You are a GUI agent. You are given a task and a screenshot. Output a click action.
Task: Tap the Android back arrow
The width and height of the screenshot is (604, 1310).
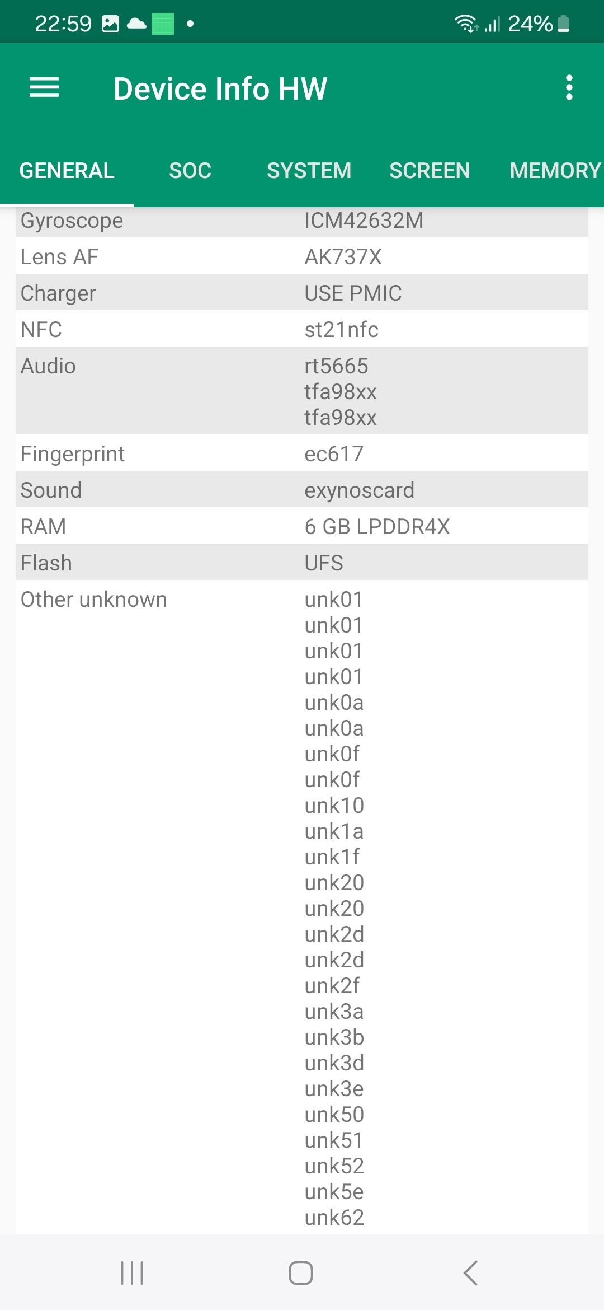pyautogui.click(x=470, y=1272)
